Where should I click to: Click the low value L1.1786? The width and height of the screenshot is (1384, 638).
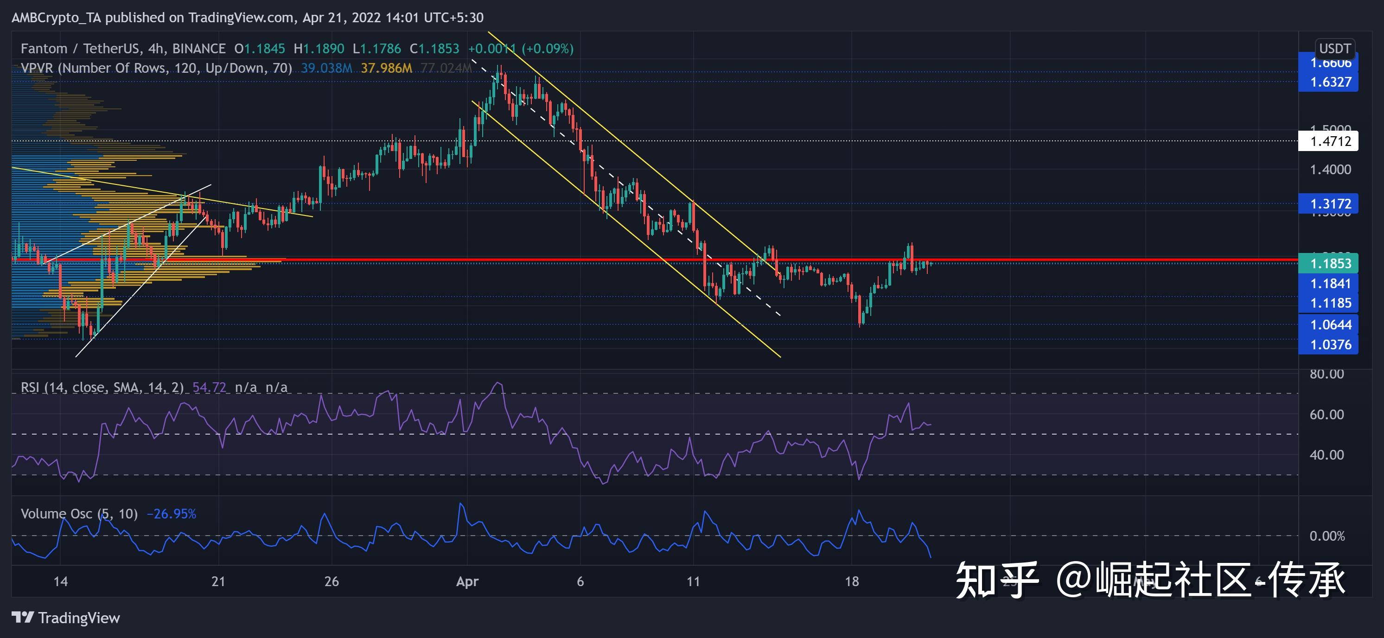tap(376, 49)
